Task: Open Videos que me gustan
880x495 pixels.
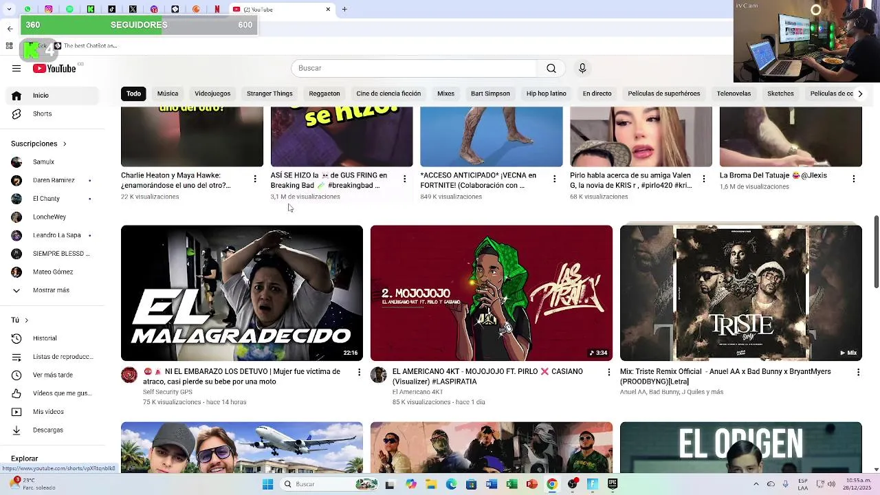Action: pyautogui.click(x=51, y=393)
